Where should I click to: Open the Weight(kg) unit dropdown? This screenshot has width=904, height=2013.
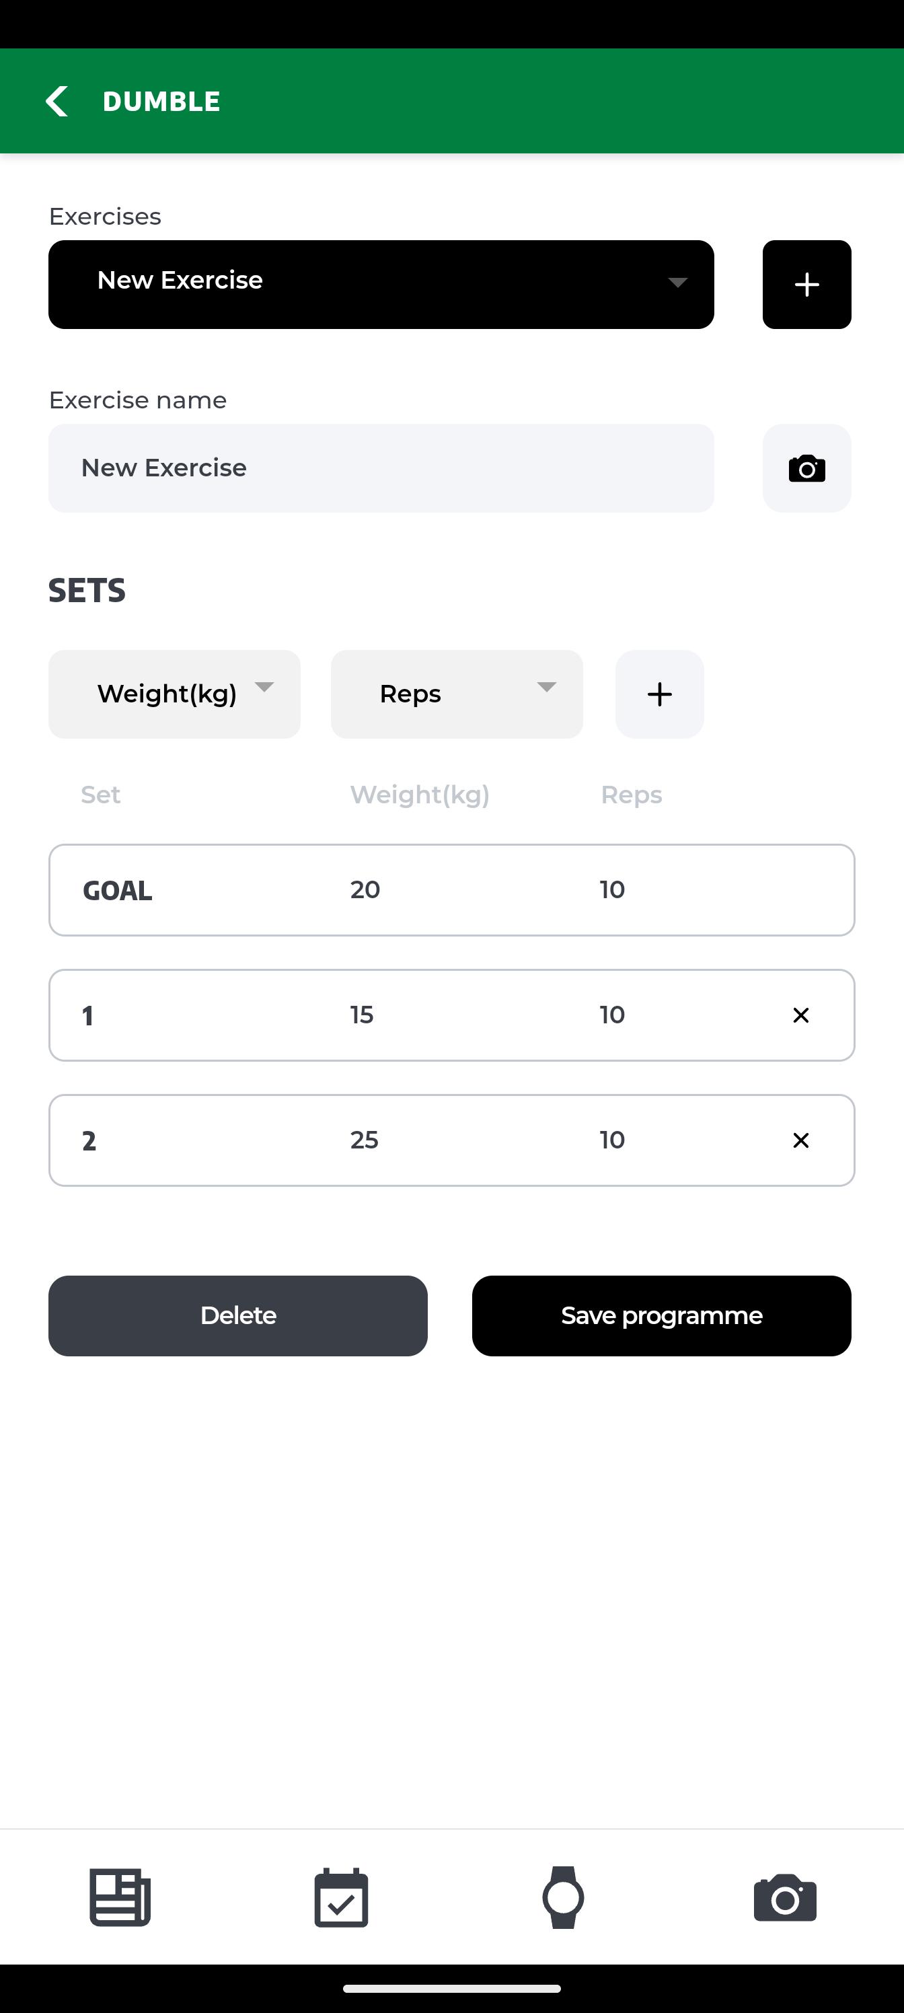pyautogui.click(x=174, y=694)
